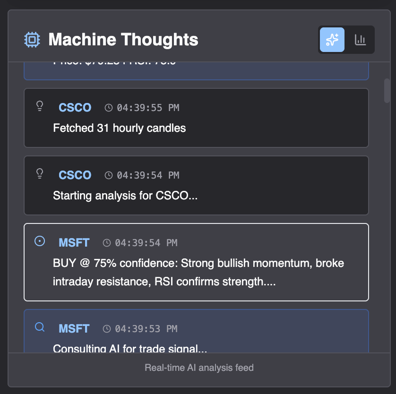
Task: Click the clock icon next to 04:39:55 PM
Action: click(x=108, y=107)
